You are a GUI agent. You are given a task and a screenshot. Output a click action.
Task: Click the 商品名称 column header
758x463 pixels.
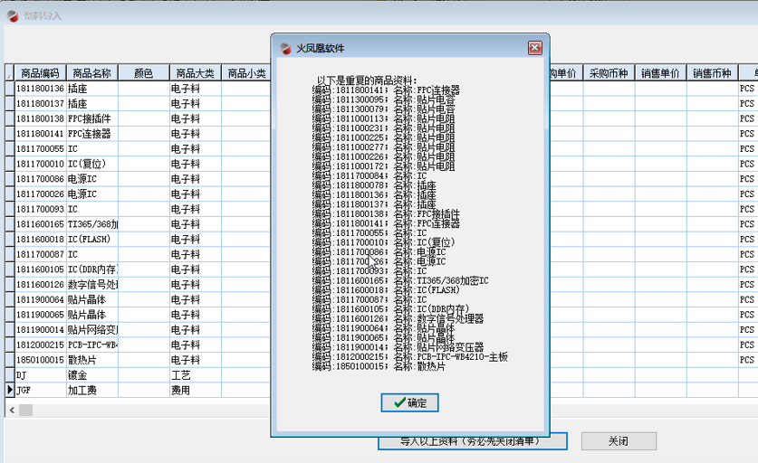(x=91, y=73)
